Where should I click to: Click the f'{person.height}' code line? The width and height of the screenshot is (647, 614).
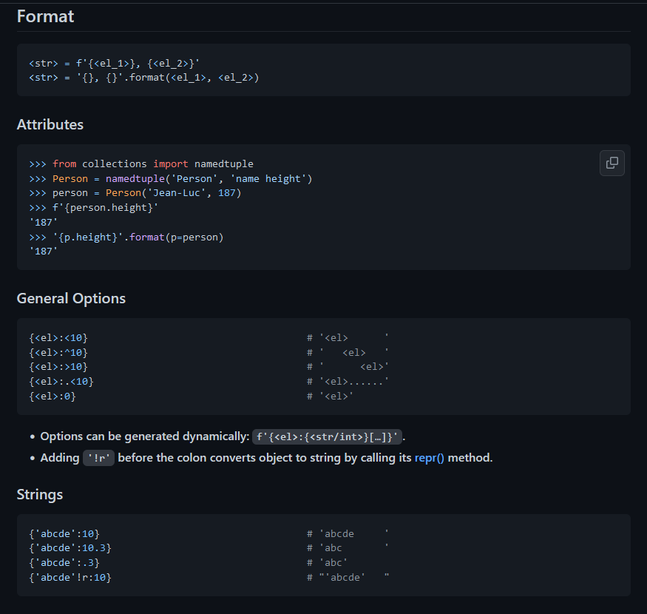pyautogui.click(x=94, y=208)
